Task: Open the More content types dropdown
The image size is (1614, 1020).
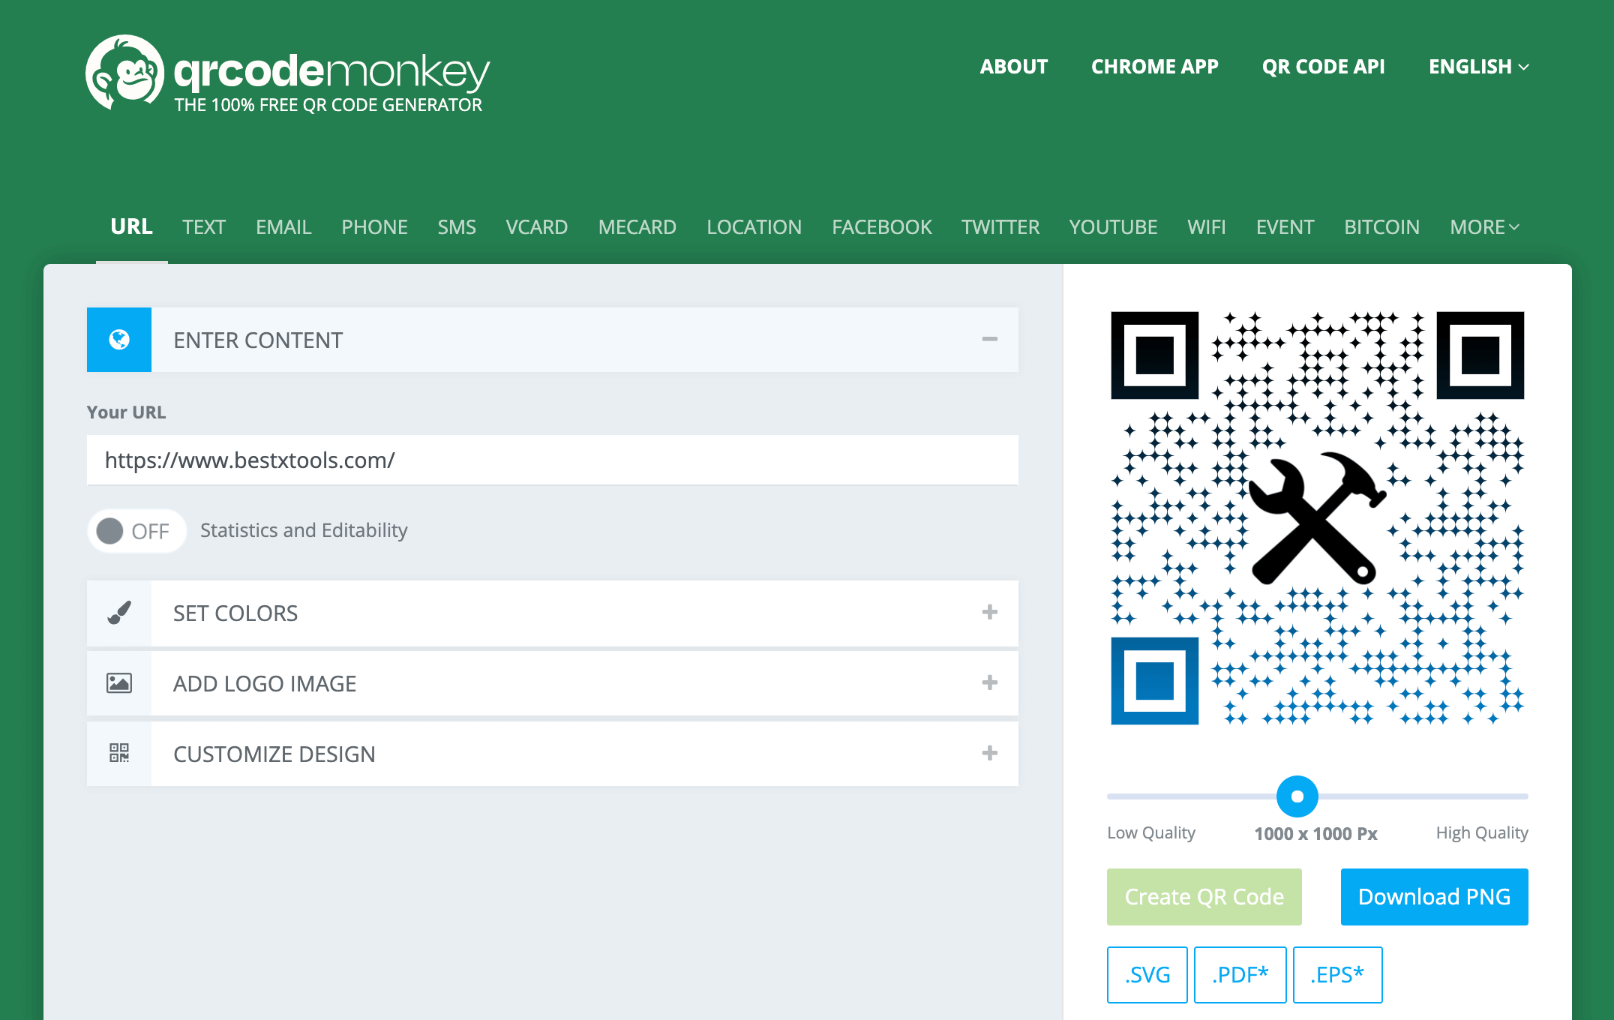Action: click(x=1483, y=227)
